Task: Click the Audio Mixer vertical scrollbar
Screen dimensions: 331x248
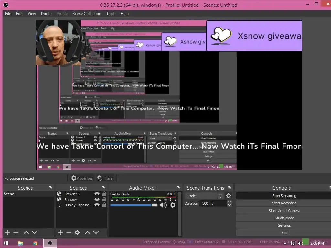Action: [180, 214]
